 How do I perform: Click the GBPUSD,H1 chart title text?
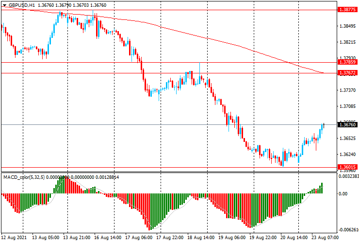21,5
